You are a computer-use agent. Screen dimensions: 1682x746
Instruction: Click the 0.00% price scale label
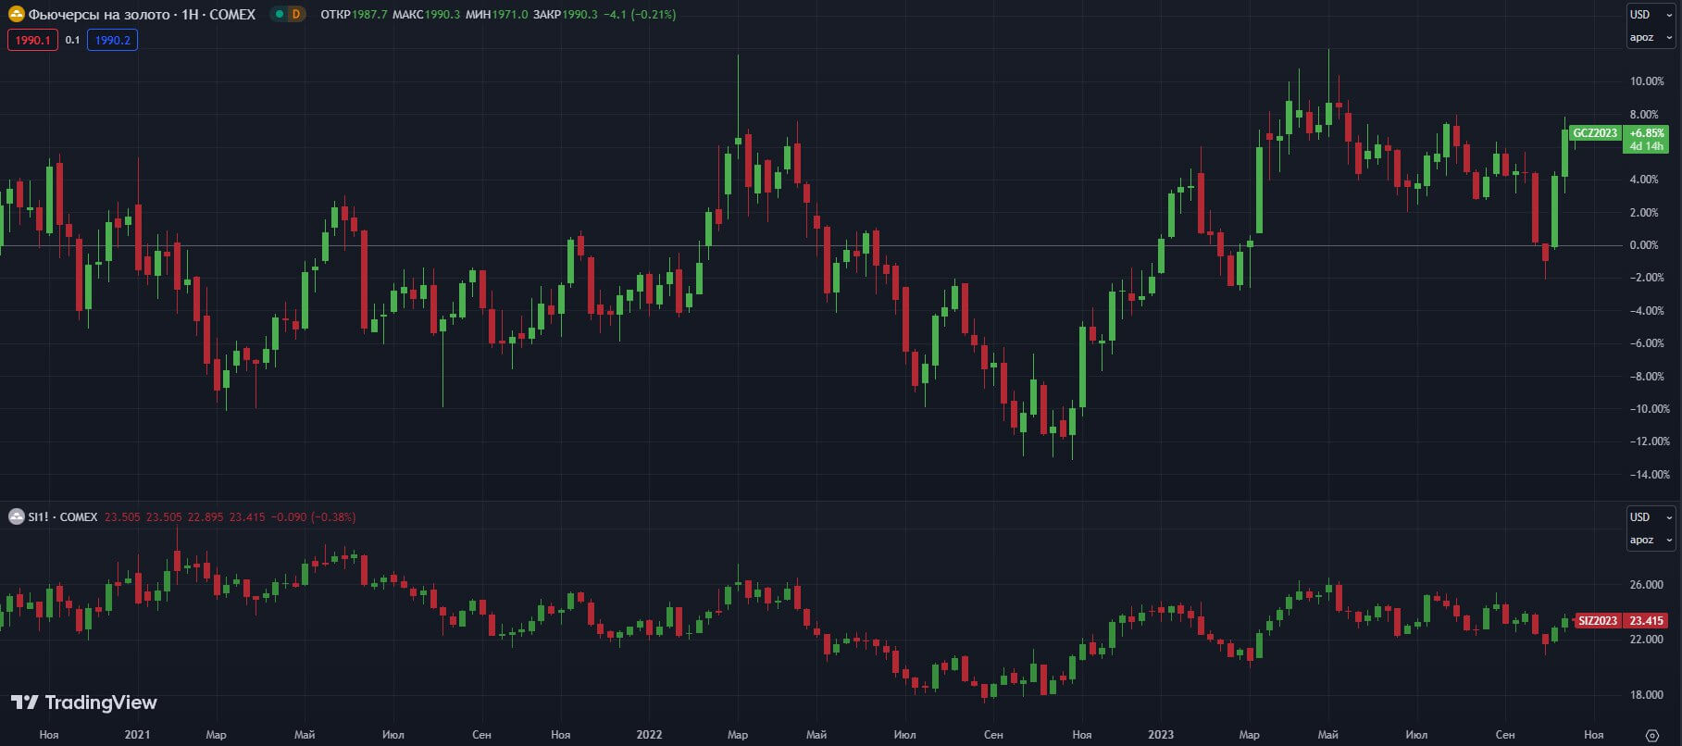point(1644,245)
